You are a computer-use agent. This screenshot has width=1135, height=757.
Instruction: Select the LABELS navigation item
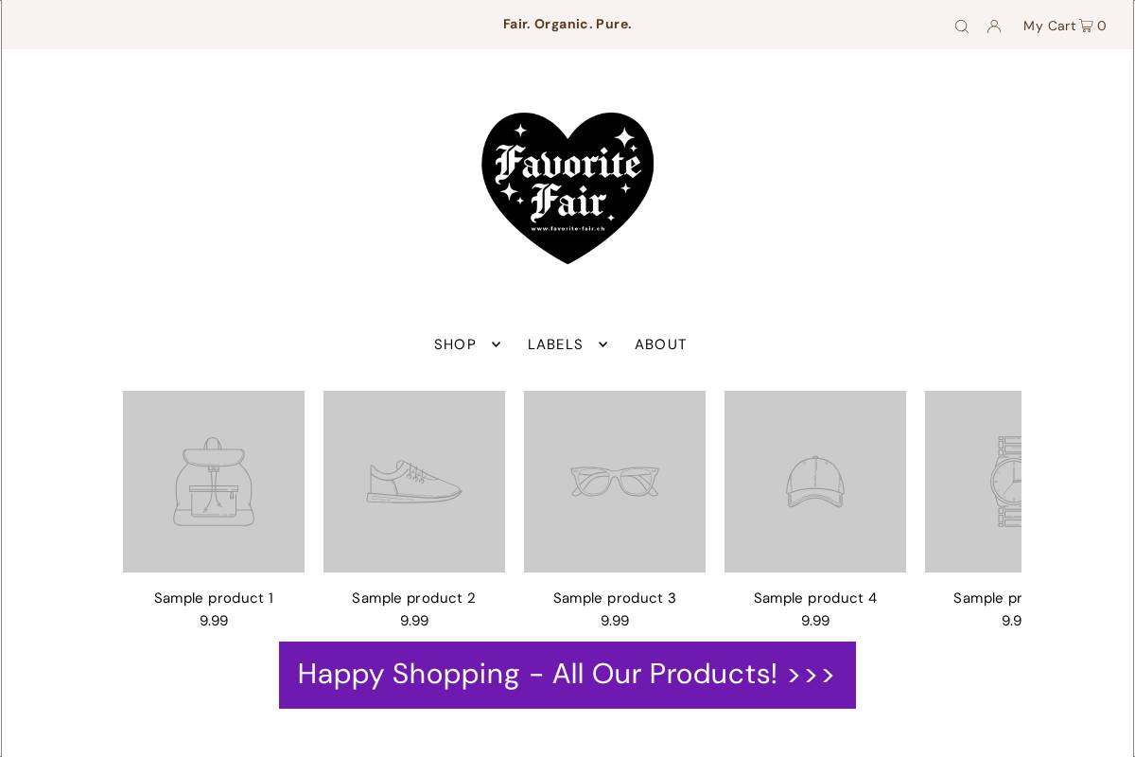click(556, 344)
